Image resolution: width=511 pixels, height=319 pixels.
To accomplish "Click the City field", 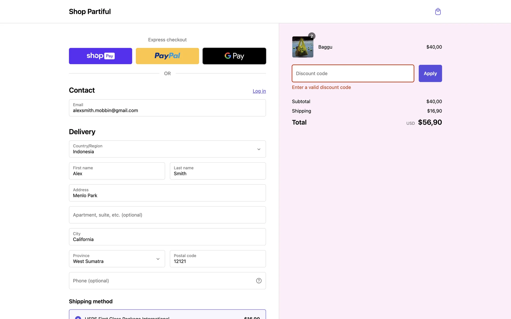I will point(167,237).
